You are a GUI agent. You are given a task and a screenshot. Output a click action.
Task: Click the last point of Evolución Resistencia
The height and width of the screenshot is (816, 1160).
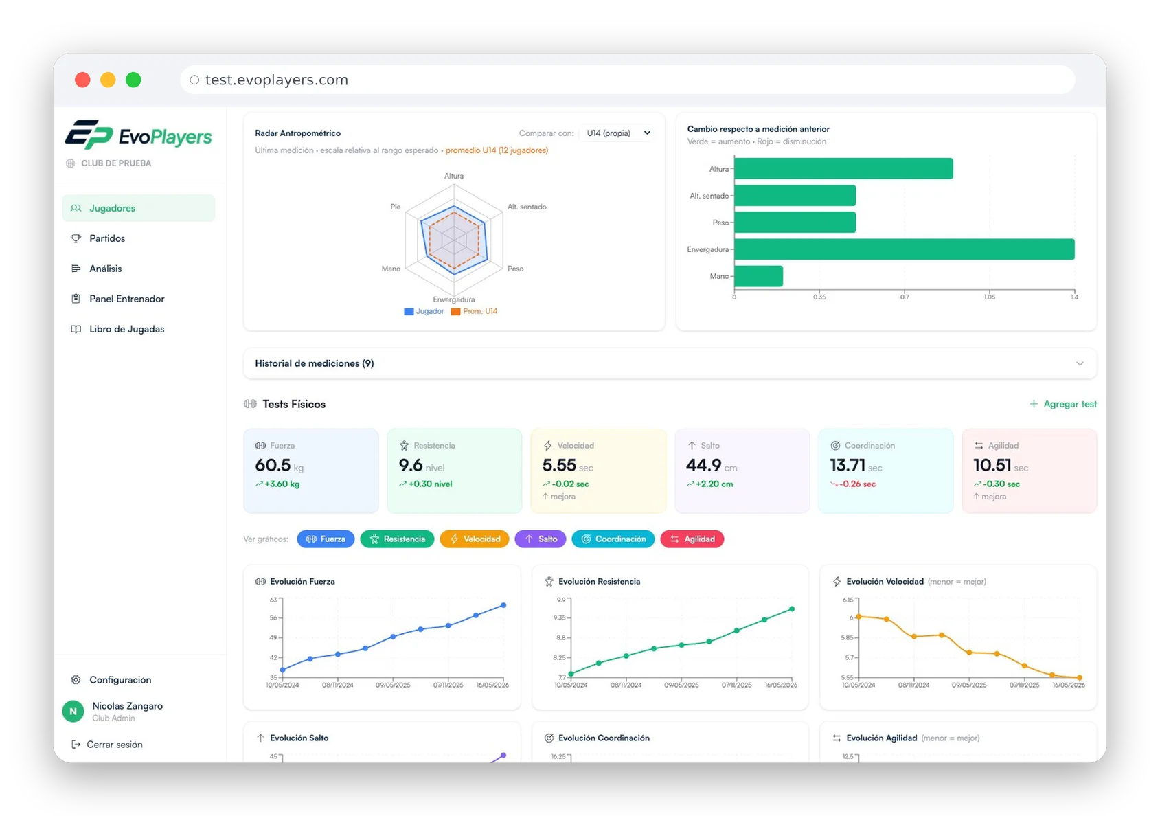[792, 609]
